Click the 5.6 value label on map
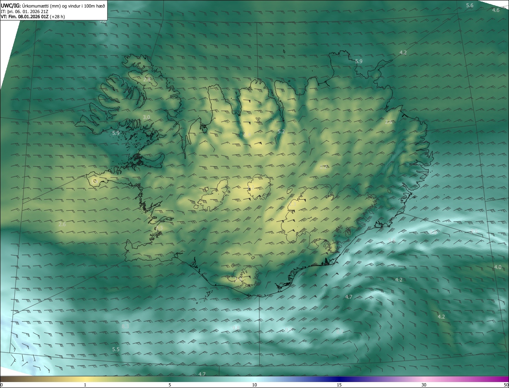 tap(470, 5)
